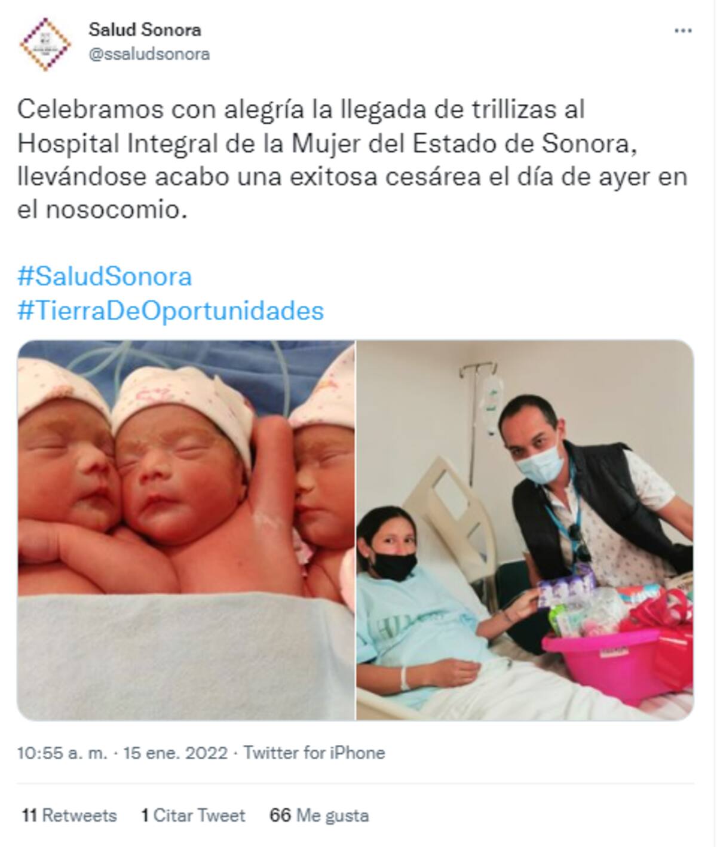This screenshot has height=847, width=717.
Task: Open the Twitter for iPhone source link
Action: tap(314, 753)
